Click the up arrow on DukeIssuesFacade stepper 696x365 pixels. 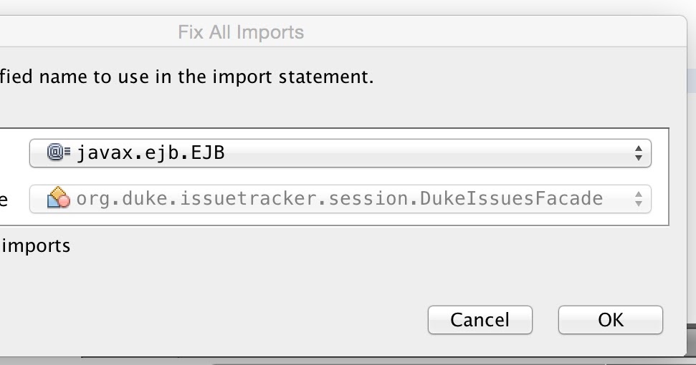pyautogui.click(x=638, y=194)
